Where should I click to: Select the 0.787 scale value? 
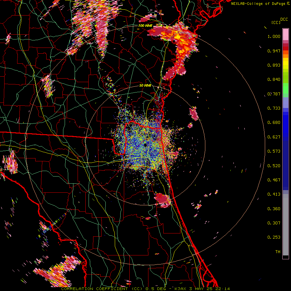click(274, 94)
